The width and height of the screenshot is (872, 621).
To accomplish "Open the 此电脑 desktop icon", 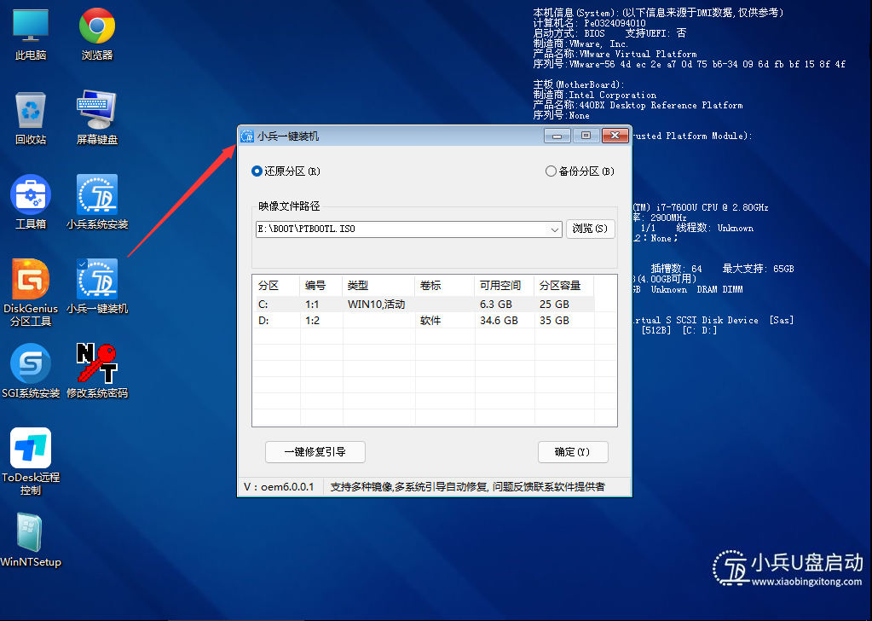I will [31, 33].
